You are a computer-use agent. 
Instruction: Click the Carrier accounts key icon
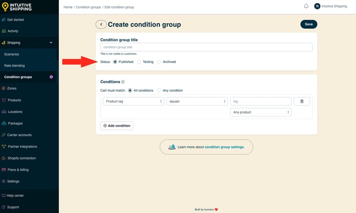(x=3, y=135)
